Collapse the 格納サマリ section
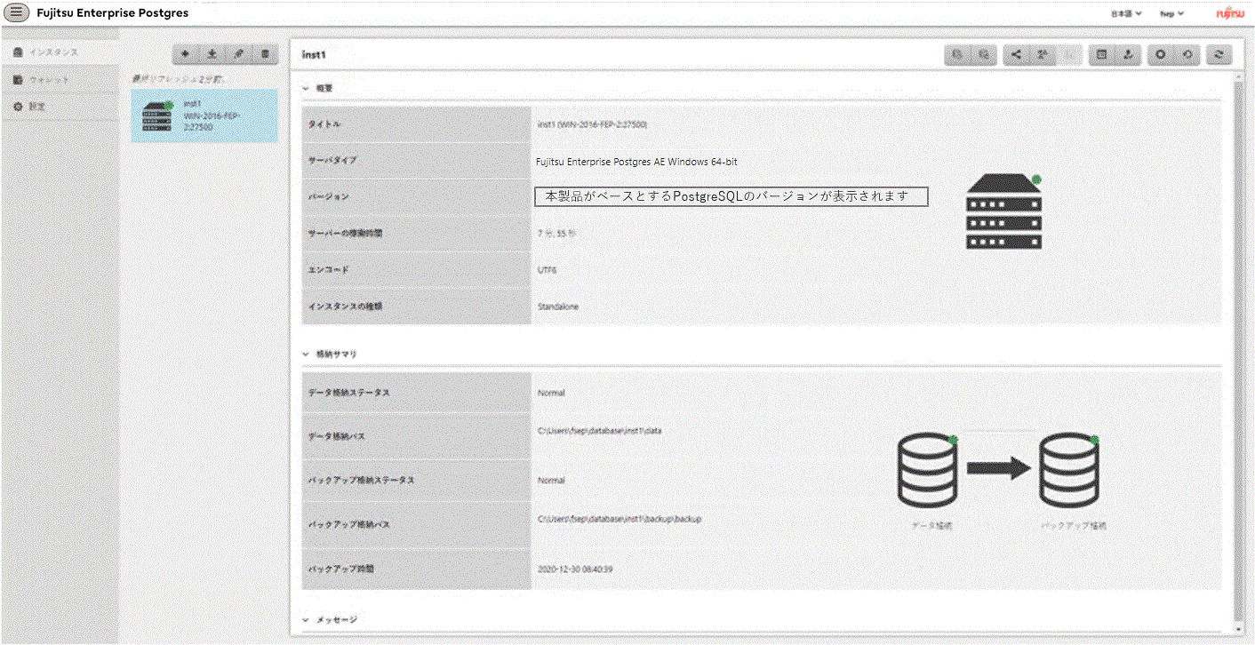This screenshot has height=645, width=1255. pos(306,354)
